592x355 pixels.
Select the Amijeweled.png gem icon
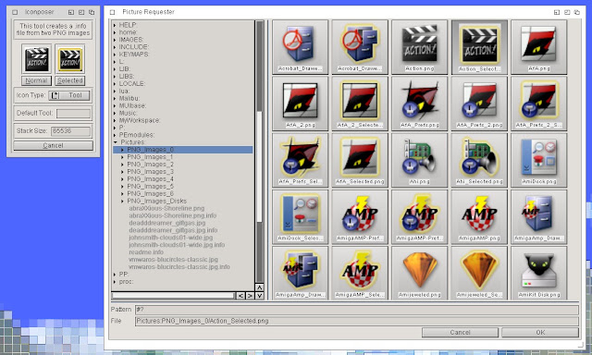419,273
